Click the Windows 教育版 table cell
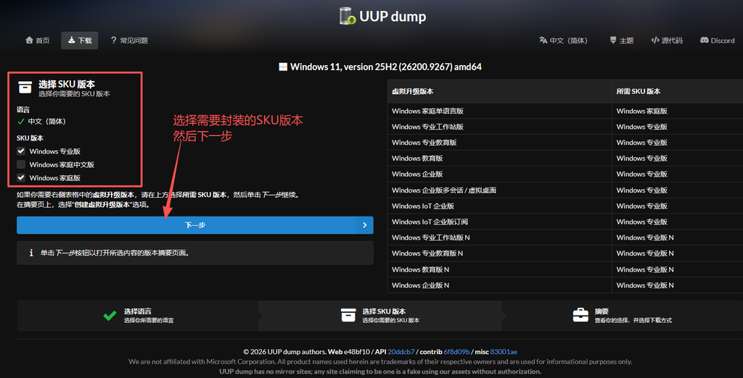 click(499, 159)
